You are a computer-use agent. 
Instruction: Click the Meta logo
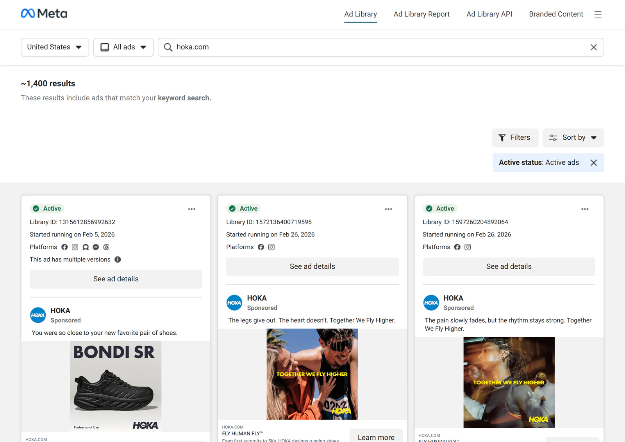coord(44,14)
